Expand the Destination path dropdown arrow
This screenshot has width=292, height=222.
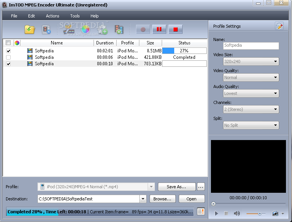[143, 199]
